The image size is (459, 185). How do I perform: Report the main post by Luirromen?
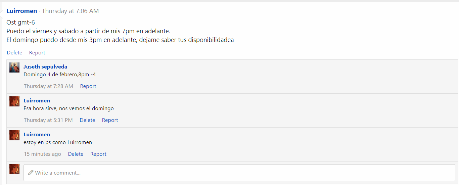pos(37,53)
